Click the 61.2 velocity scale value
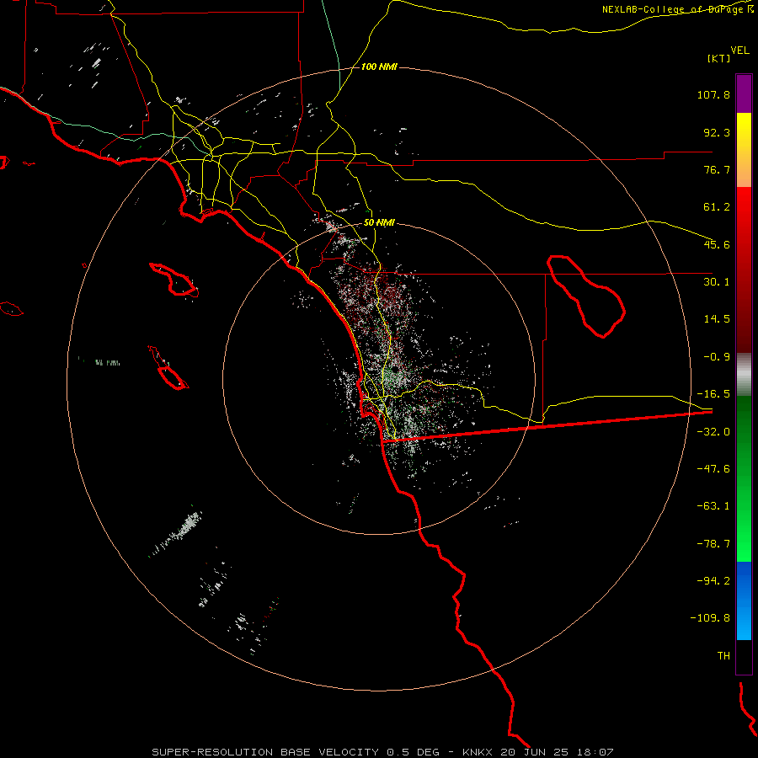 click(717, 207)
